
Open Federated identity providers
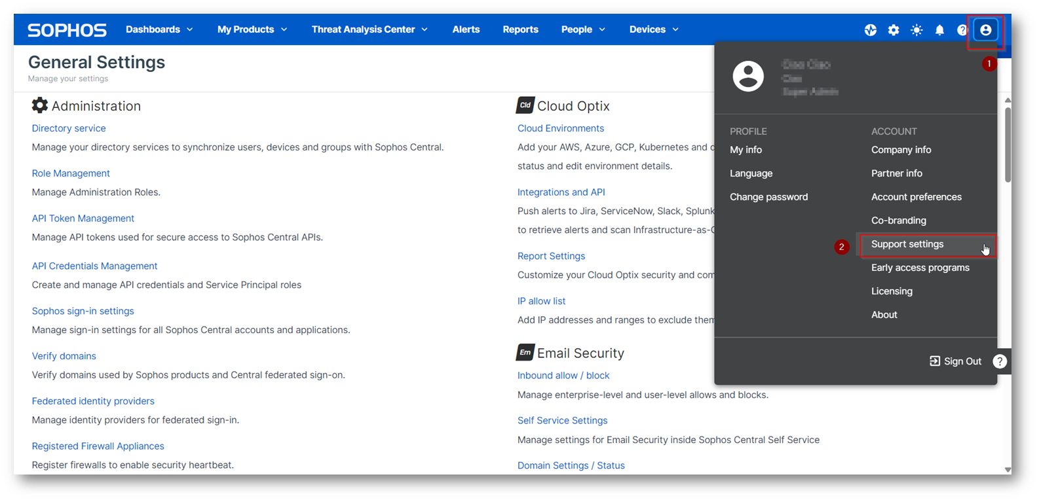[x=93, y=401]
